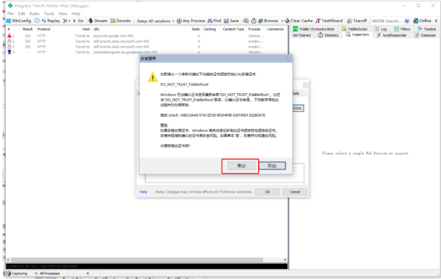This screenshot has height=279, width=441.
Task: Open the AutoResponder tab
Action: tap(391, 35)
